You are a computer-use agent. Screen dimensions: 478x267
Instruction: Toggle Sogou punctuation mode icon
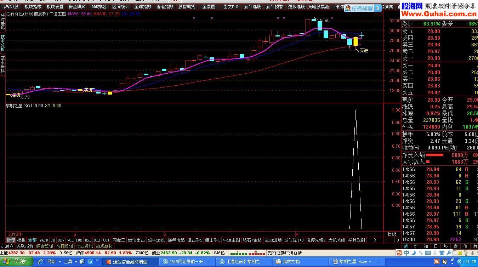click(x=421, y=253)
